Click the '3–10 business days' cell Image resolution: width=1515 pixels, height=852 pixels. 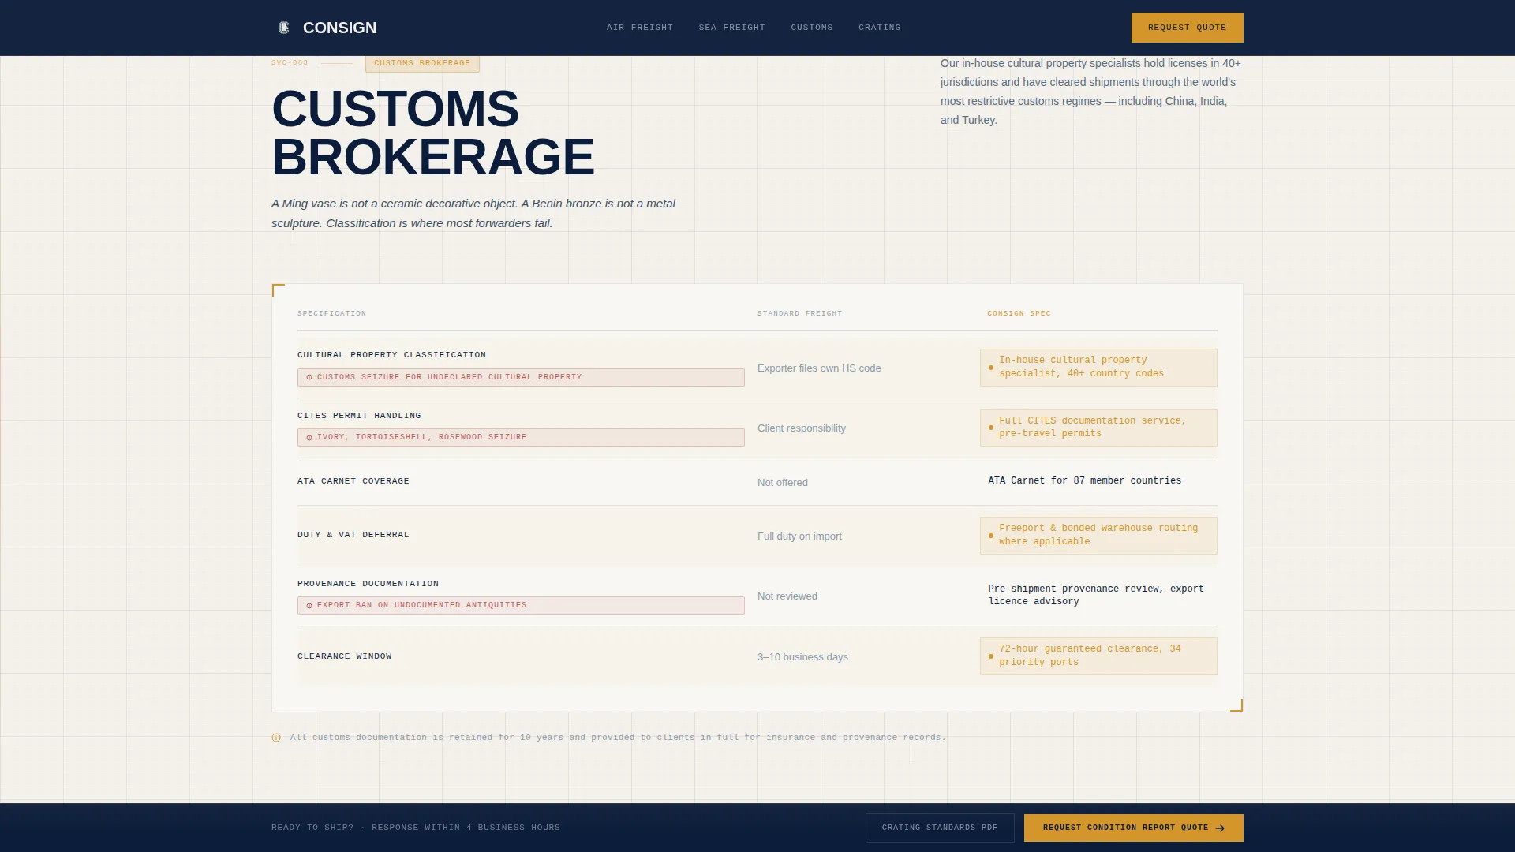(x=802, y=657)
